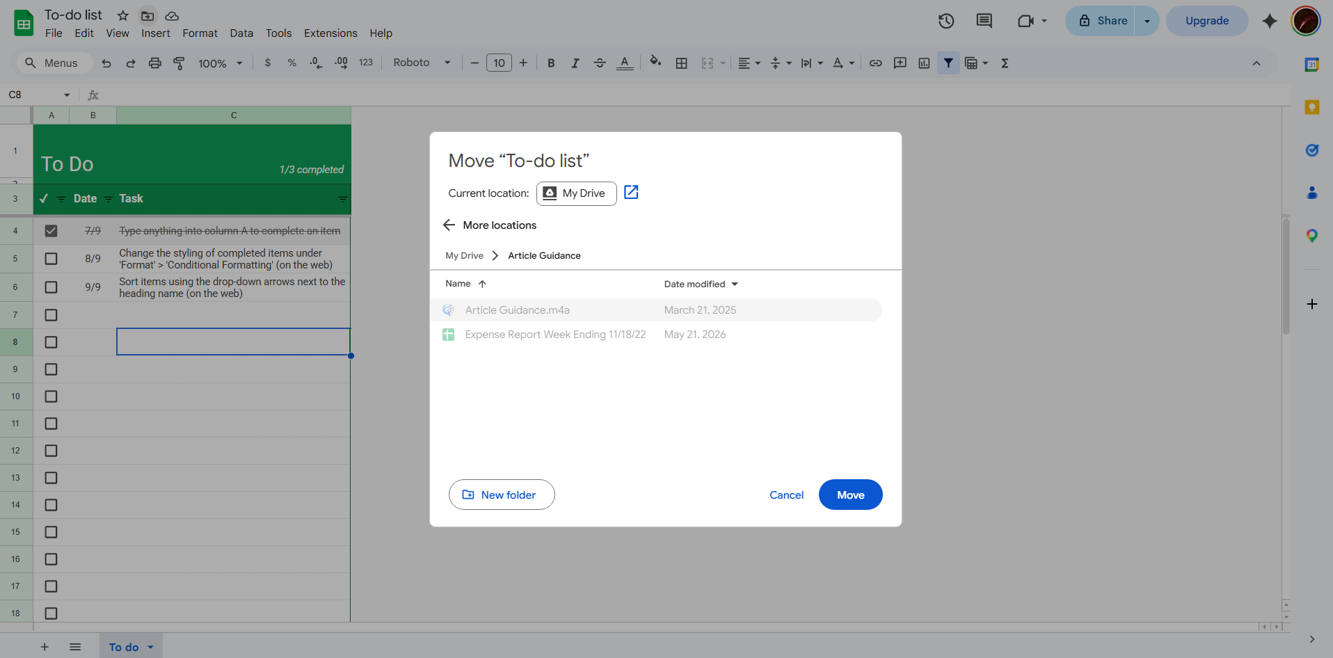This screenshot has height=658, width=1333.
Task: Open Google Keep side panel
Action: click(1312, 107)
